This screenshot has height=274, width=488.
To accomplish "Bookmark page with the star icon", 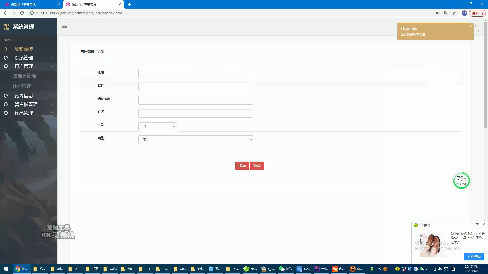I will point(454,13).
